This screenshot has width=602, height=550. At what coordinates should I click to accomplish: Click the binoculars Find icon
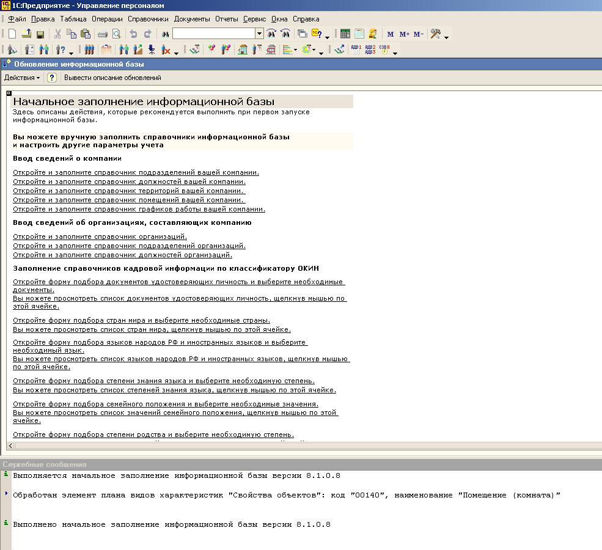coord(165,34)
